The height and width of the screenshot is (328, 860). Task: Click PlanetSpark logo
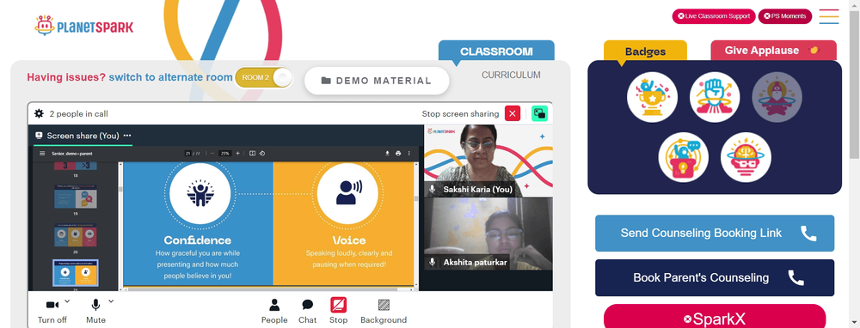83,26
